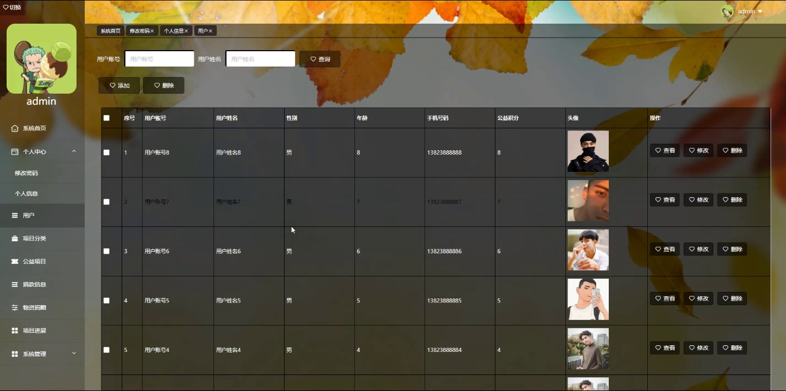Check the row for 用户账号6
Viewport: 786px width, 391px height.
pyautogui.click(x=107, y=251)
